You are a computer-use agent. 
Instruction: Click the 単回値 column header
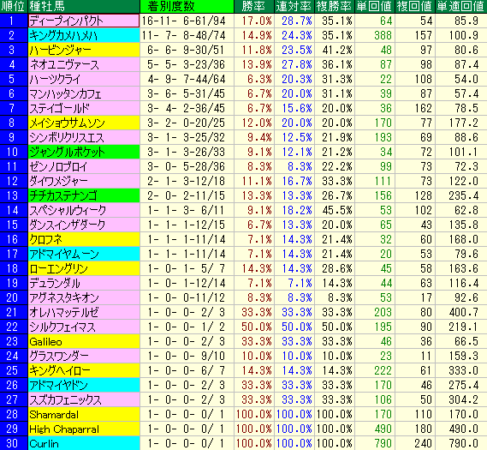[375, 6]
